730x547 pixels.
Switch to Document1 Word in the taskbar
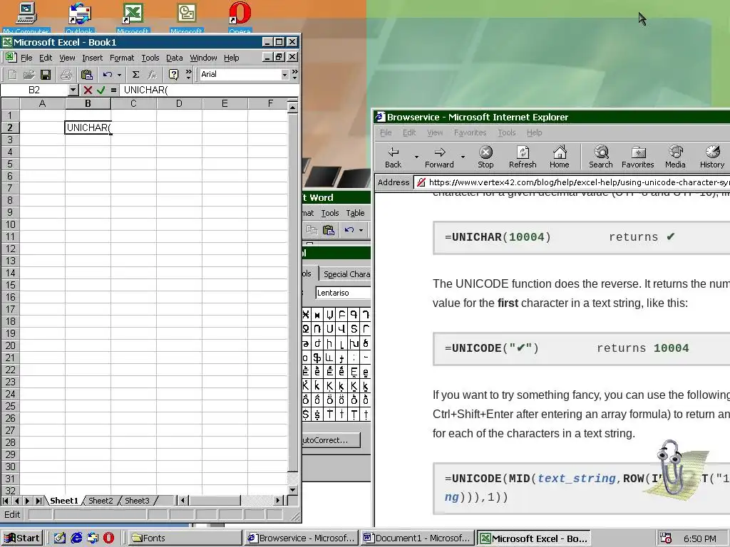(418, 538)
